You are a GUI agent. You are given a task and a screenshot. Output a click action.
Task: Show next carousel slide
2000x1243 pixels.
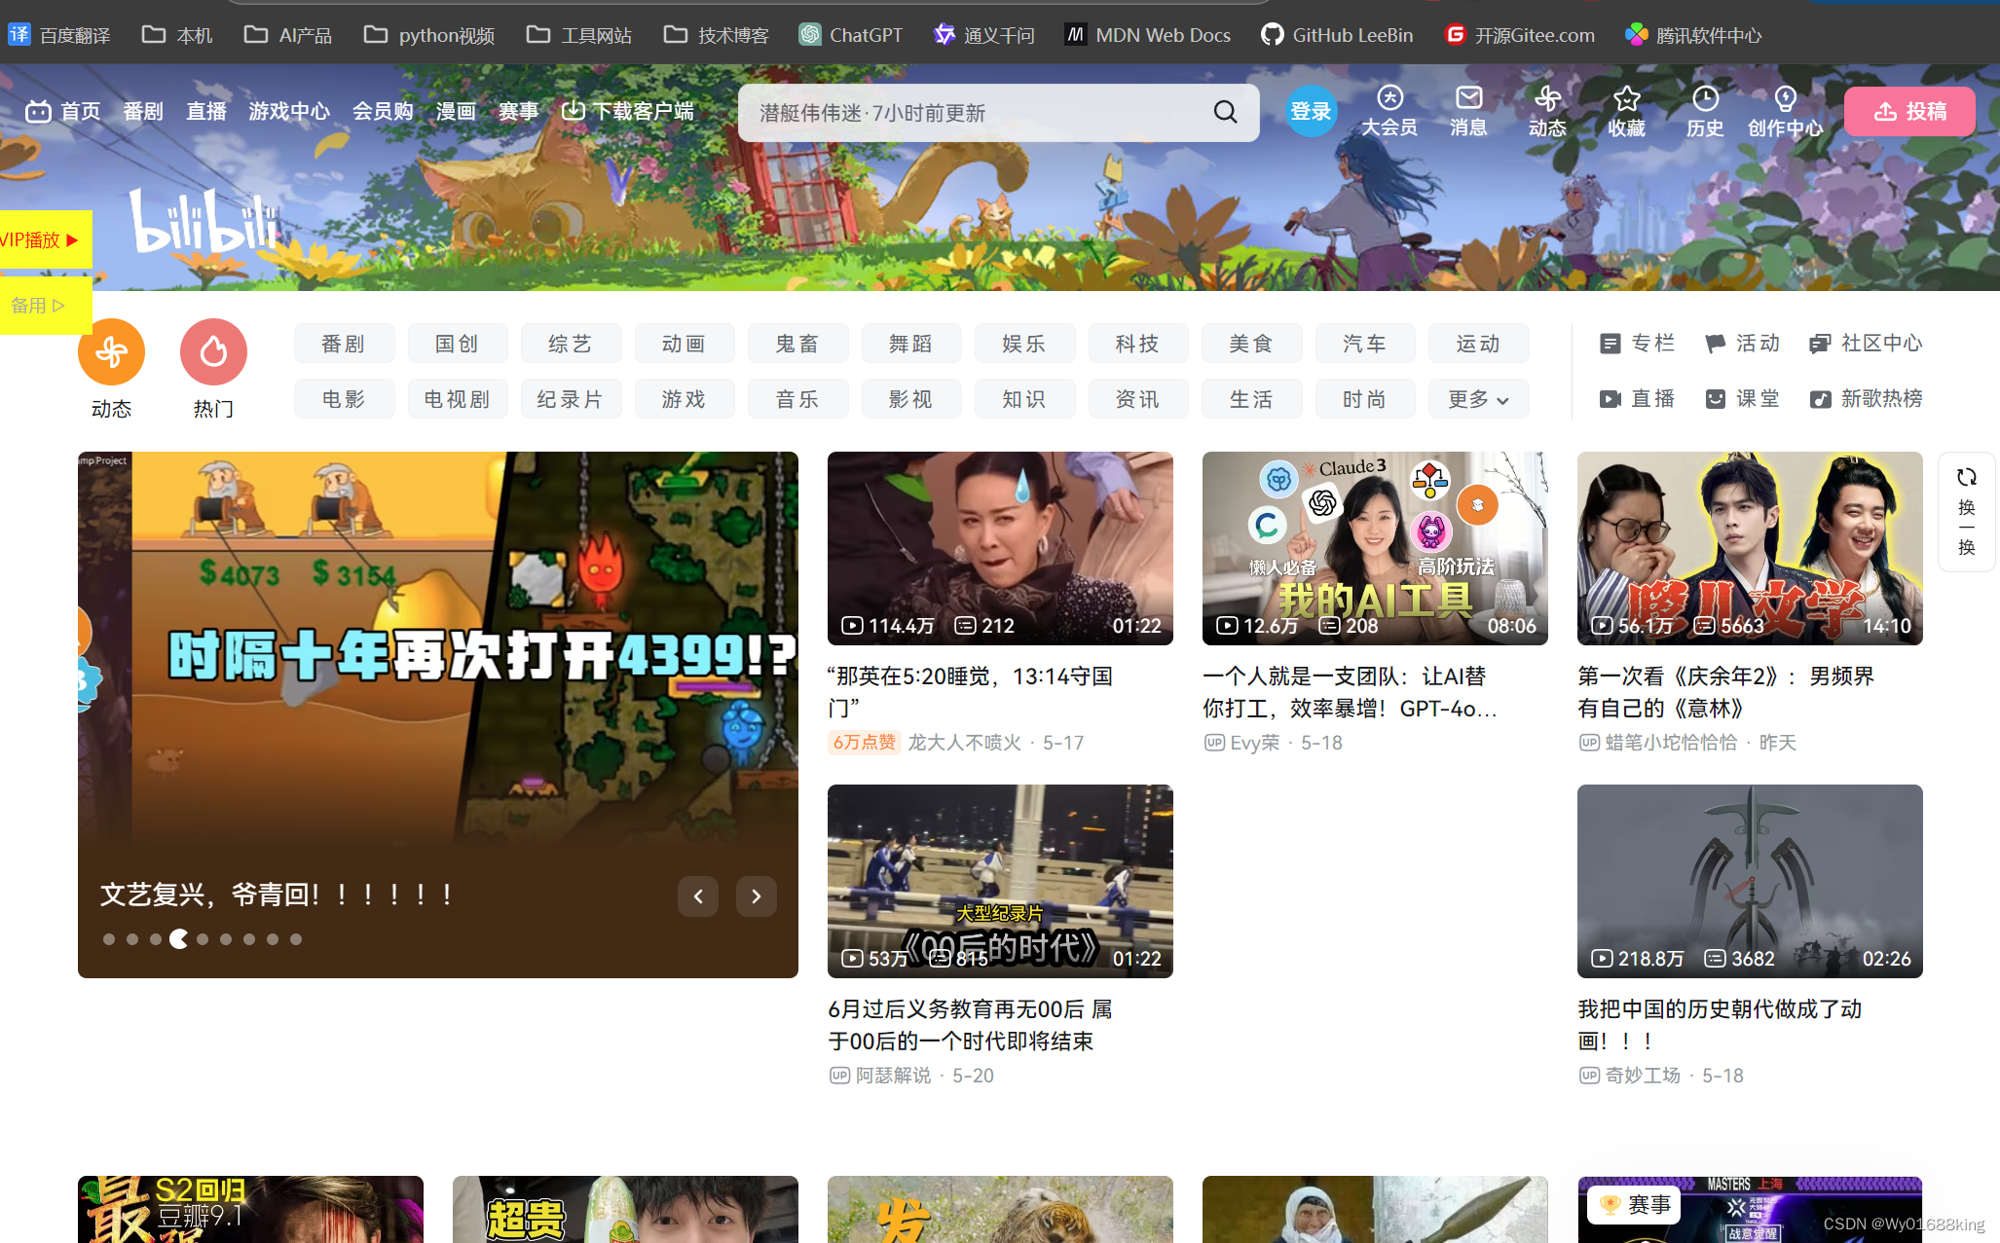pyautogui.click(x=757, y=896)
